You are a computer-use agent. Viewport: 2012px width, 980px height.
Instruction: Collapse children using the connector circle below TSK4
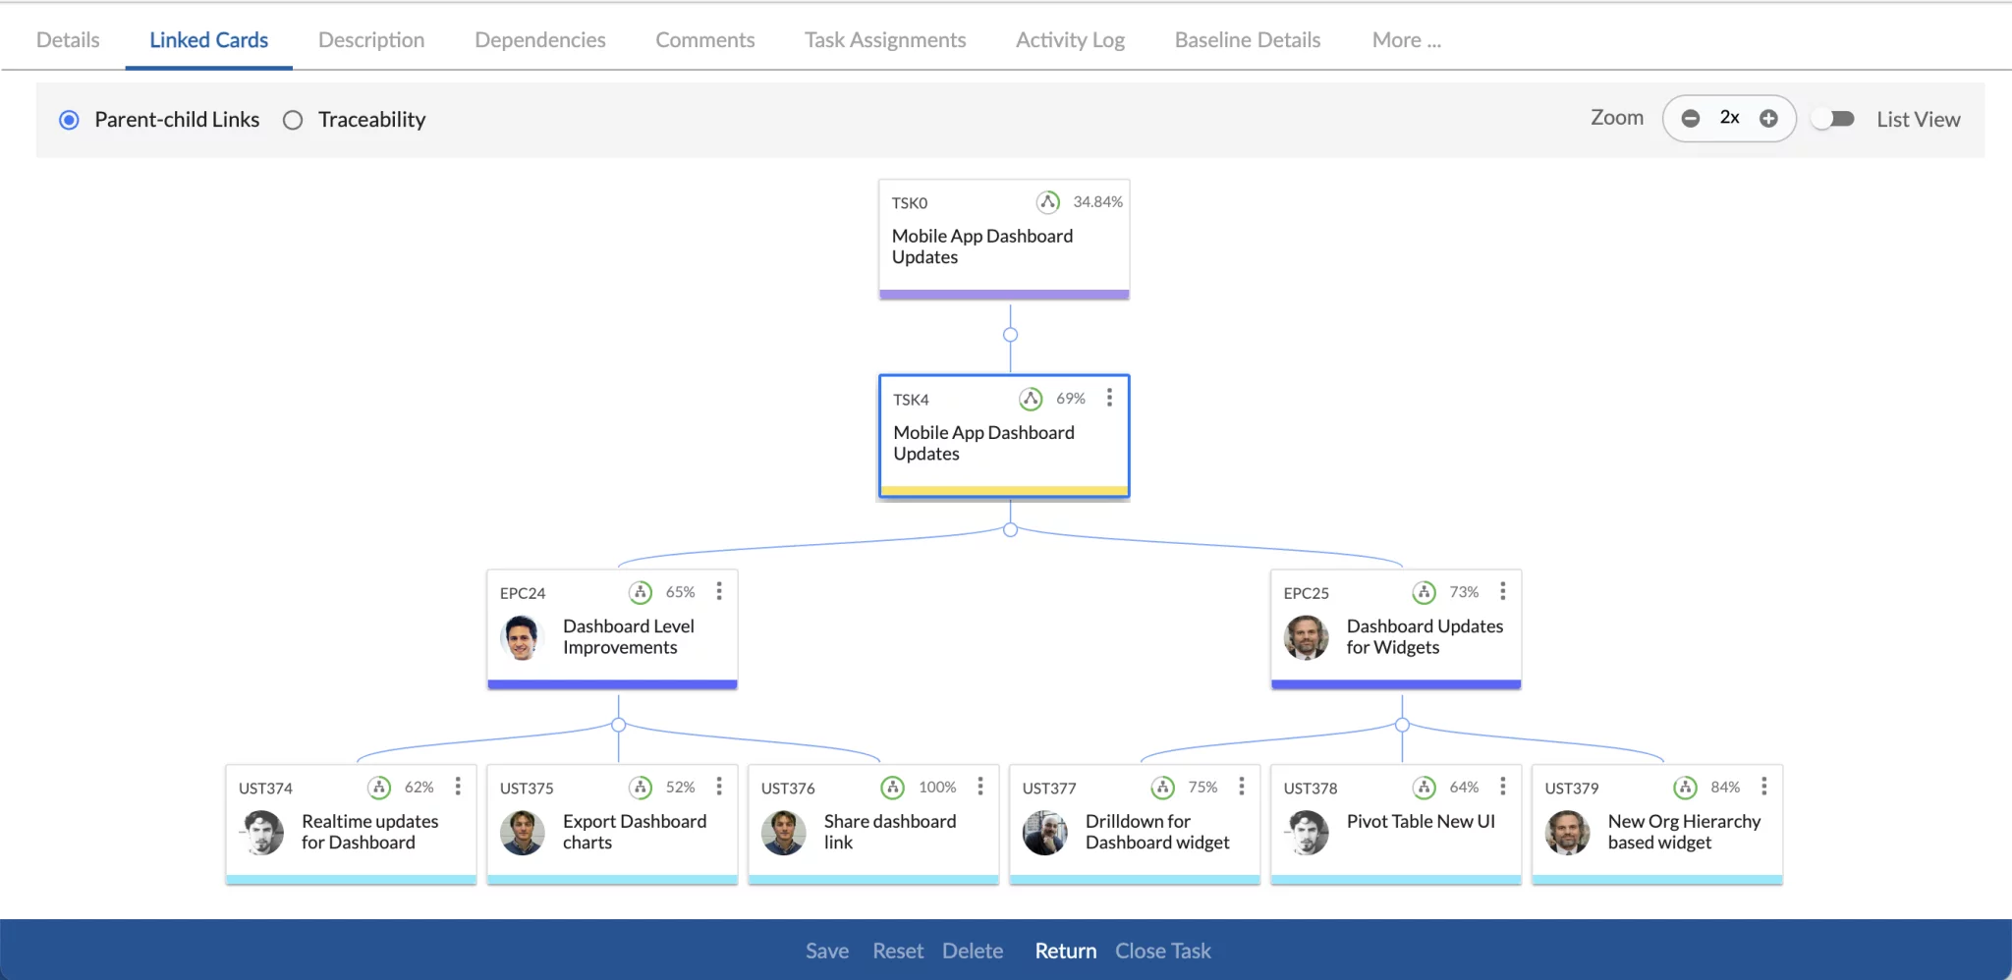(1010, 529)
